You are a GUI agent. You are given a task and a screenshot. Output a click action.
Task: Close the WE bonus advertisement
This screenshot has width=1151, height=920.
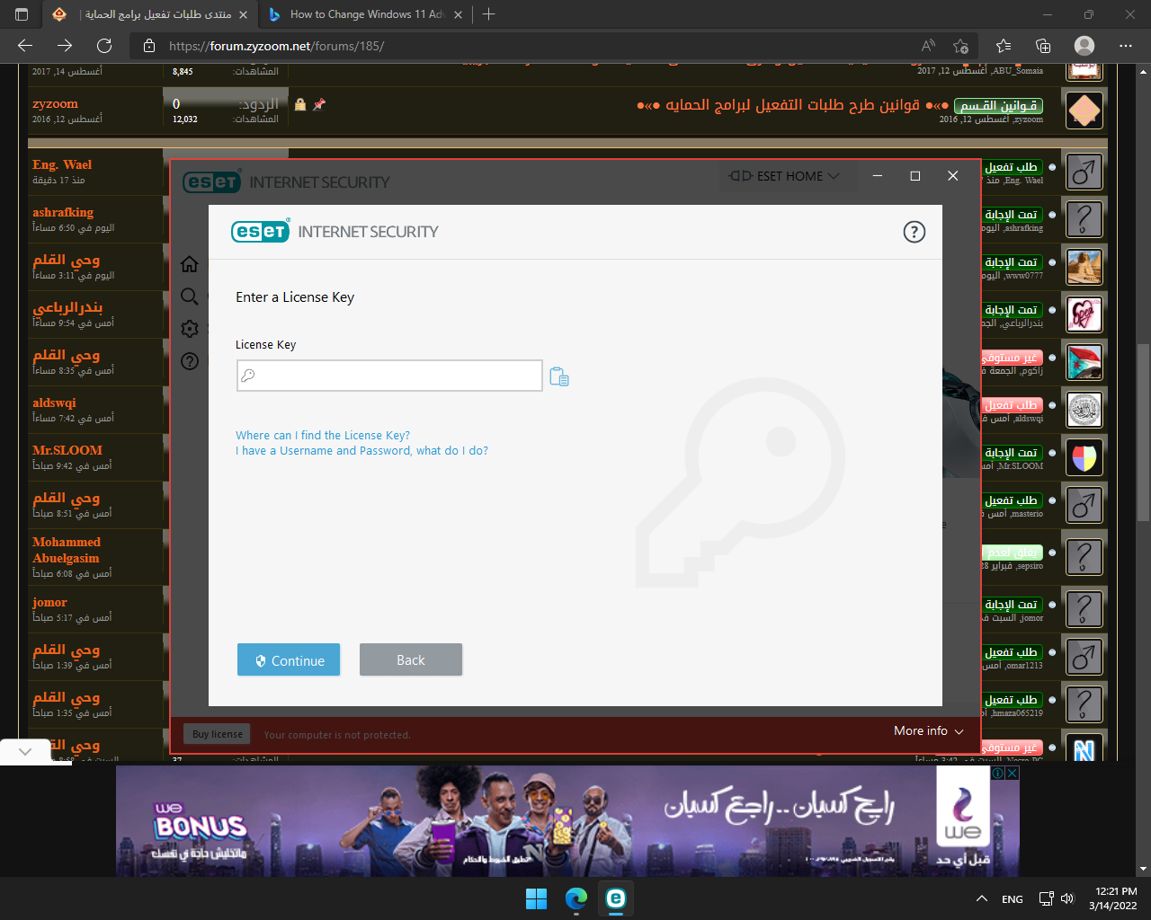coord(1013,773)
